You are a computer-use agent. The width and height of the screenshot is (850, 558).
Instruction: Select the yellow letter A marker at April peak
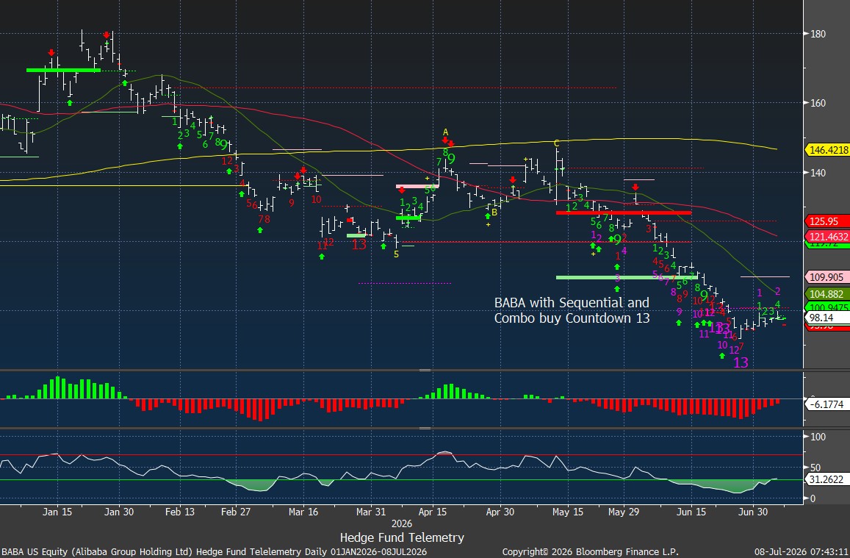pyautogui.click(x=446, y=132)
